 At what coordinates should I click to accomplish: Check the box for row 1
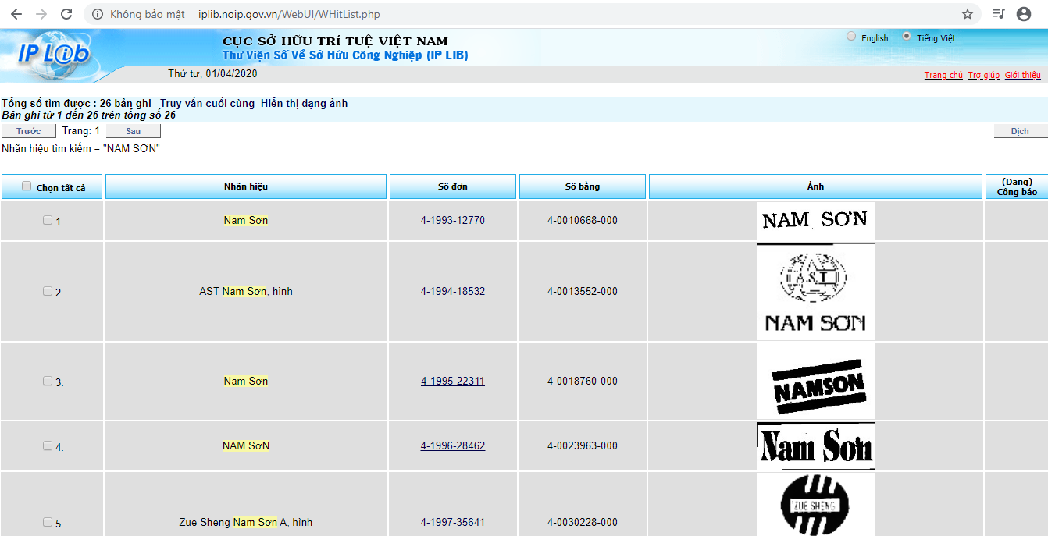[47, 220]
